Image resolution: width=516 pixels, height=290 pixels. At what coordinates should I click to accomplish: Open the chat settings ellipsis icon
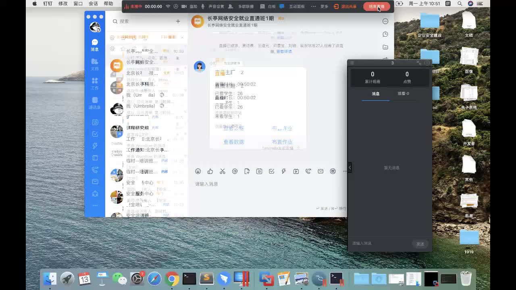(x=385, y=21)
